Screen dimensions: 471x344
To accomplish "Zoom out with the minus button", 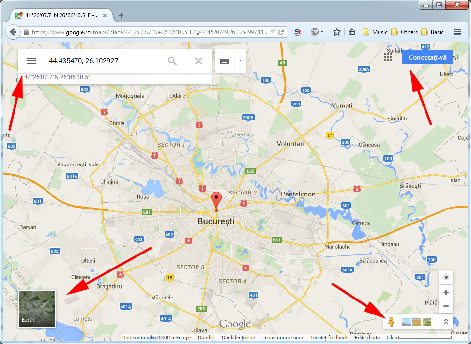I will [446, 306].
